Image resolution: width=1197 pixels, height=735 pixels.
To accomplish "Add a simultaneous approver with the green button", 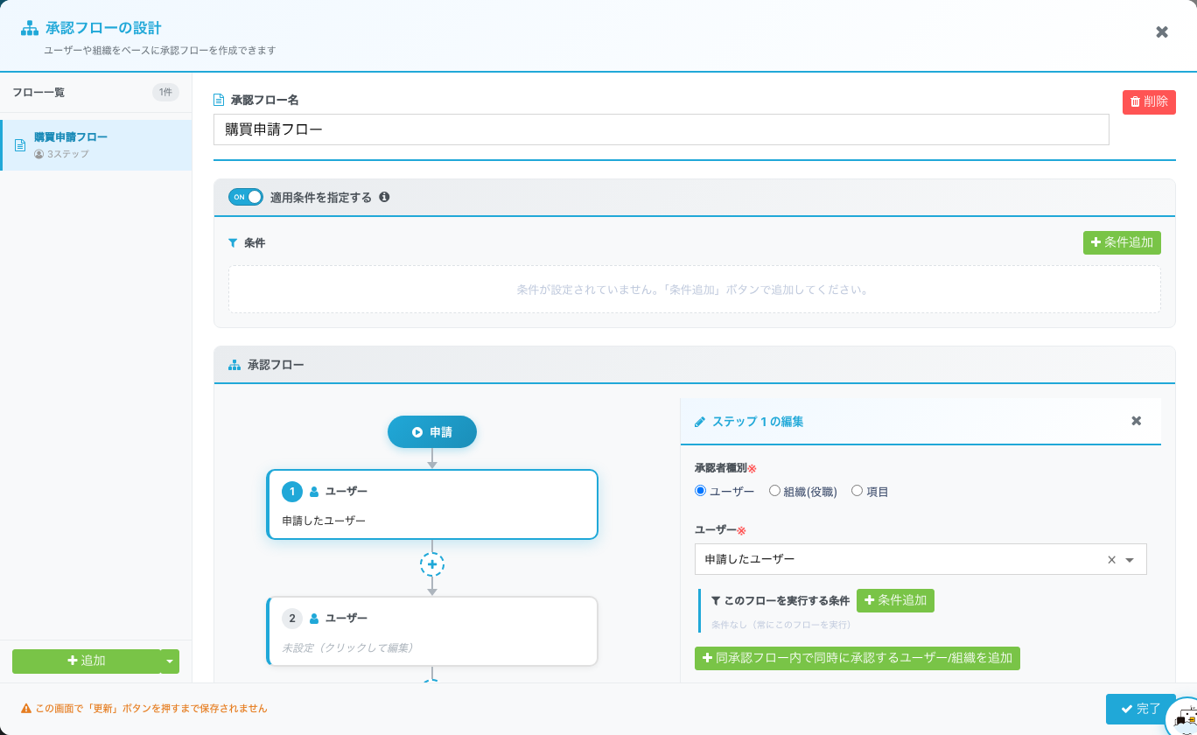I will point(857,658).
